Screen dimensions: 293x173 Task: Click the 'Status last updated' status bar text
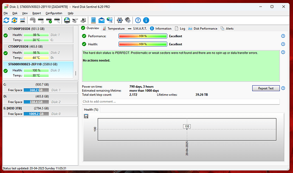point(34,168)
